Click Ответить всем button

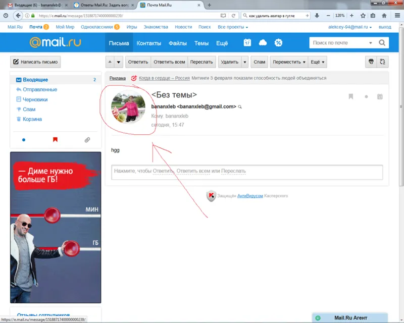tap(169, 62)
